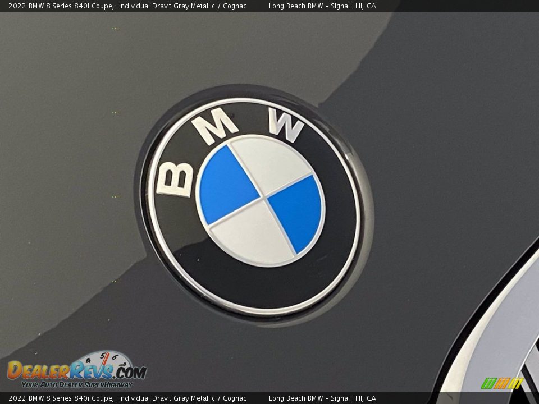Click the bottom caption "2022 BMW 8 Series 840i Coupe"
The width and height of the screenshot is (539, 404).
click(61, 398)
